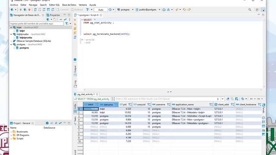Collapse the postgres localhost connection node

[11, 44]
